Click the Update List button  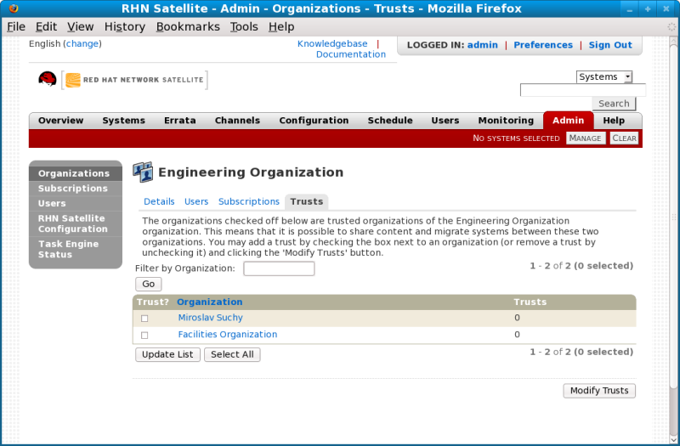point(167,354)
